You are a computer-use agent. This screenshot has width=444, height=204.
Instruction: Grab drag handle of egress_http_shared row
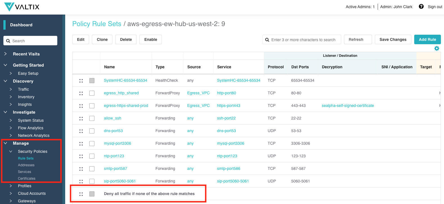[81, 93]
